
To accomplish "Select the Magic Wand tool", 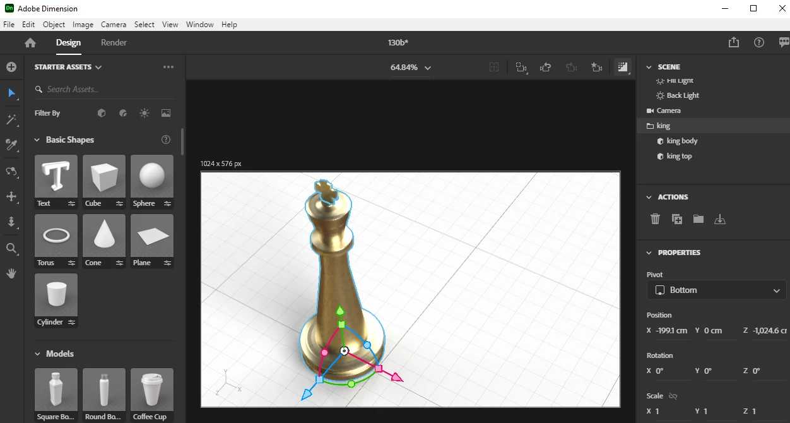I will pos(11,120).
